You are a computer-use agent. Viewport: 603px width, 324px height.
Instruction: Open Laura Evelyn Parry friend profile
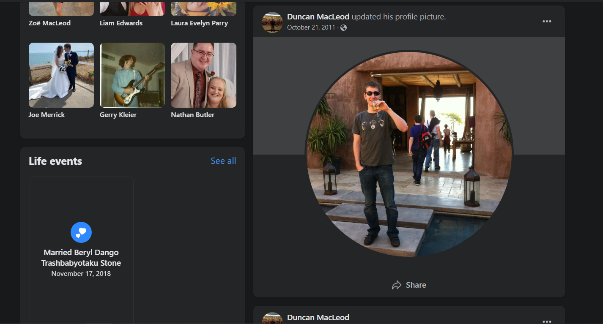pyautogui.click(x=199, y=23)
